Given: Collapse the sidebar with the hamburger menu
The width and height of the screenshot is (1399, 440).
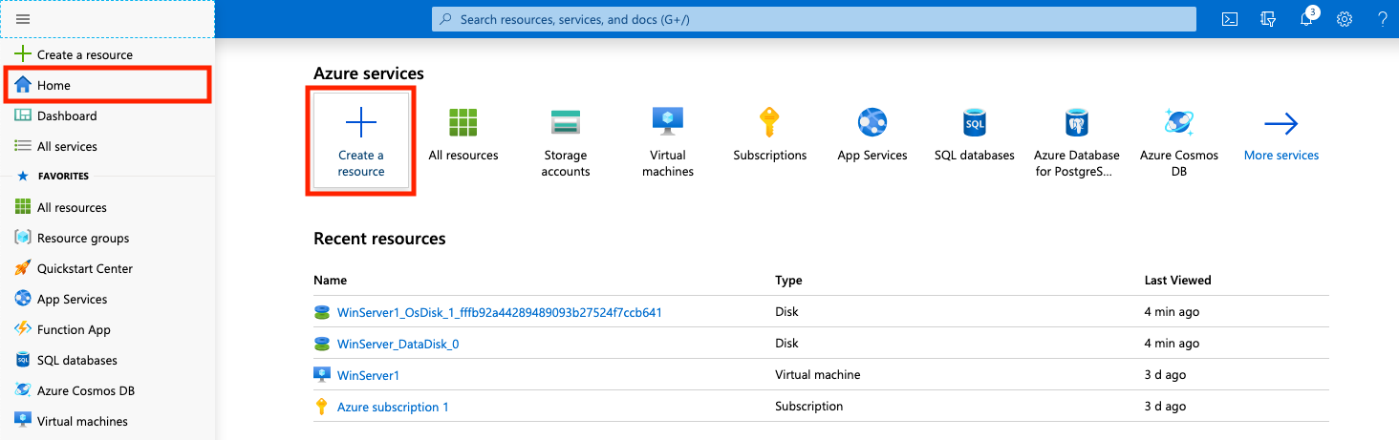Looking at the screenshot, I should 24,19.
